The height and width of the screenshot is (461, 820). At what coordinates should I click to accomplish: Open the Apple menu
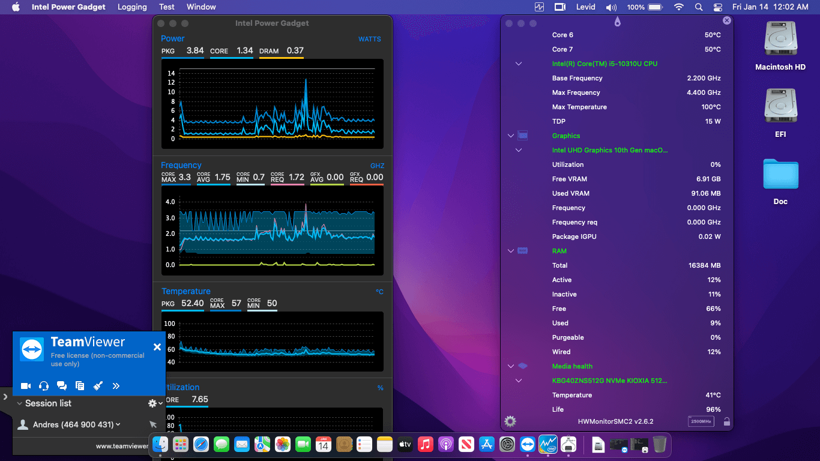(16, 7)
